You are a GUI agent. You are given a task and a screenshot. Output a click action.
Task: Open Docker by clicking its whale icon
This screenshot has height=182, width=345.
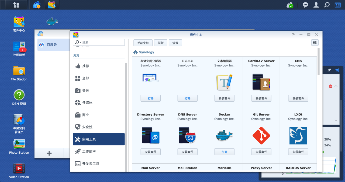[x=224, y=135]
